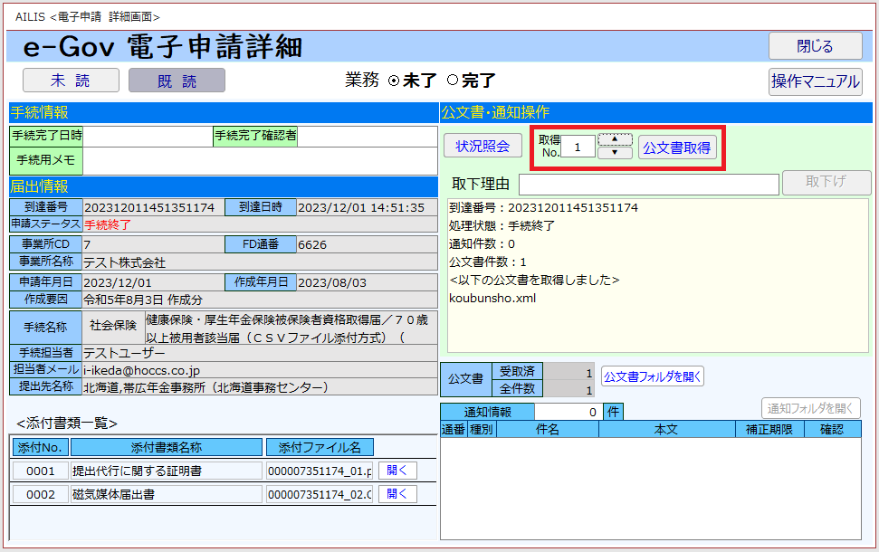Click the 状況照会 button

click(x=482, y=146)
